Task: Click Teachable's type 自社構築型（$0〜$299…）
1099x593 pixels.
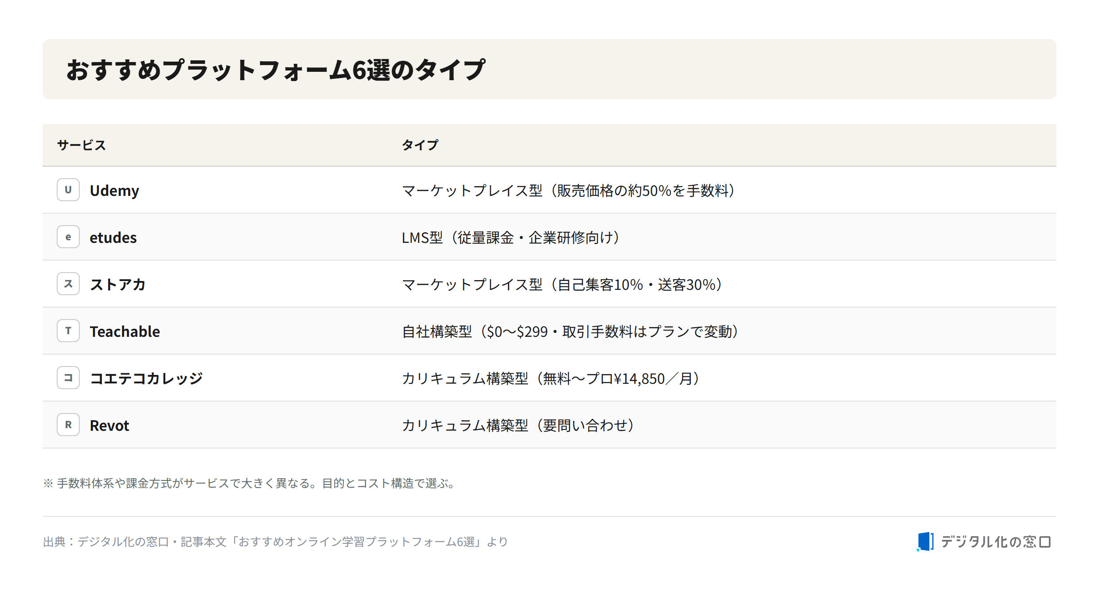Action: pos(570,332)
